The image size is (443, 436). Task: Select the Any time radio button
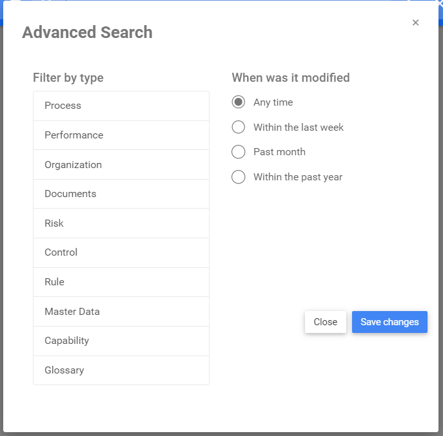[x=239, y=102]
